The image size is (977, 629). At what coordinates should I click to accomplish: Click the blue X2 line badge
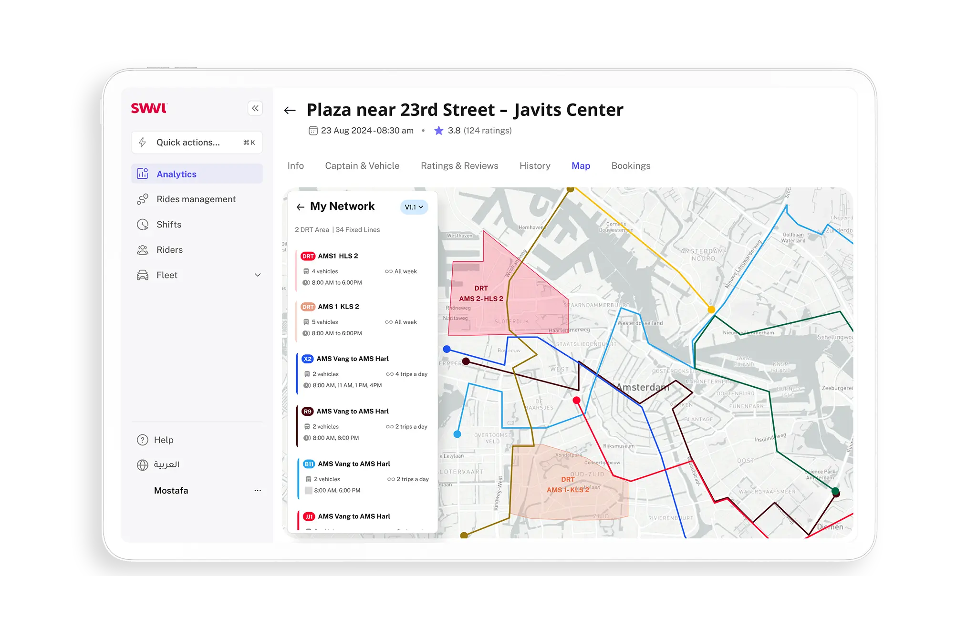[308, 359]
